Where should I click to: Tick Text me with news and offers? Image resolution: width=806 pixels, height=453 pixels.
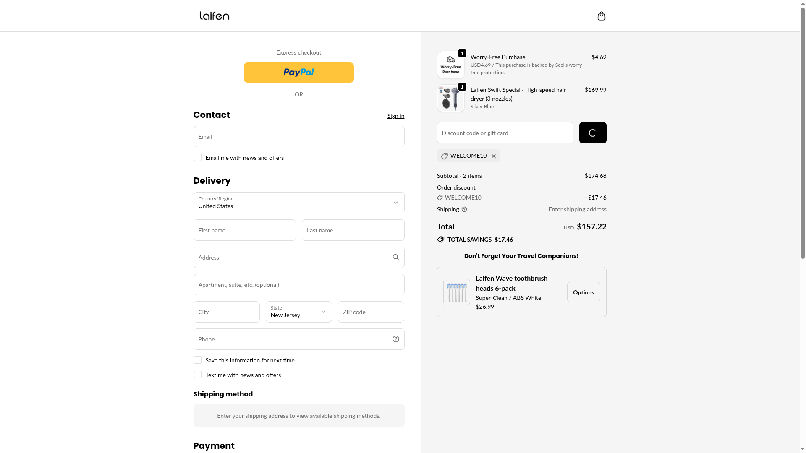[x=198, y=375]
